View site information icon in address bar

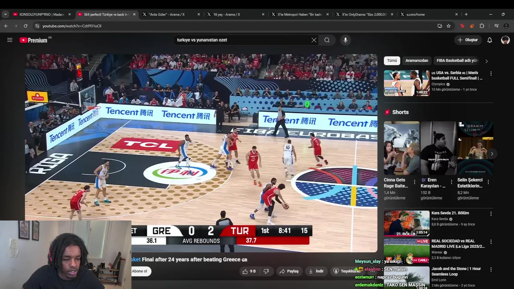pyautogui.click(x=37, y=26)
